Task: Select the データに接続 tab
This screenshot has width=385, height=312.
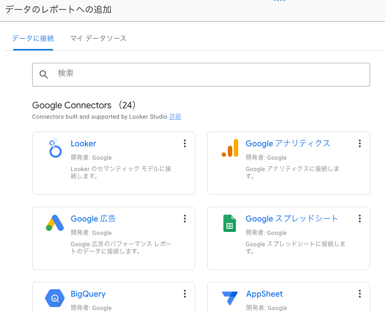Action: [33, 39]
